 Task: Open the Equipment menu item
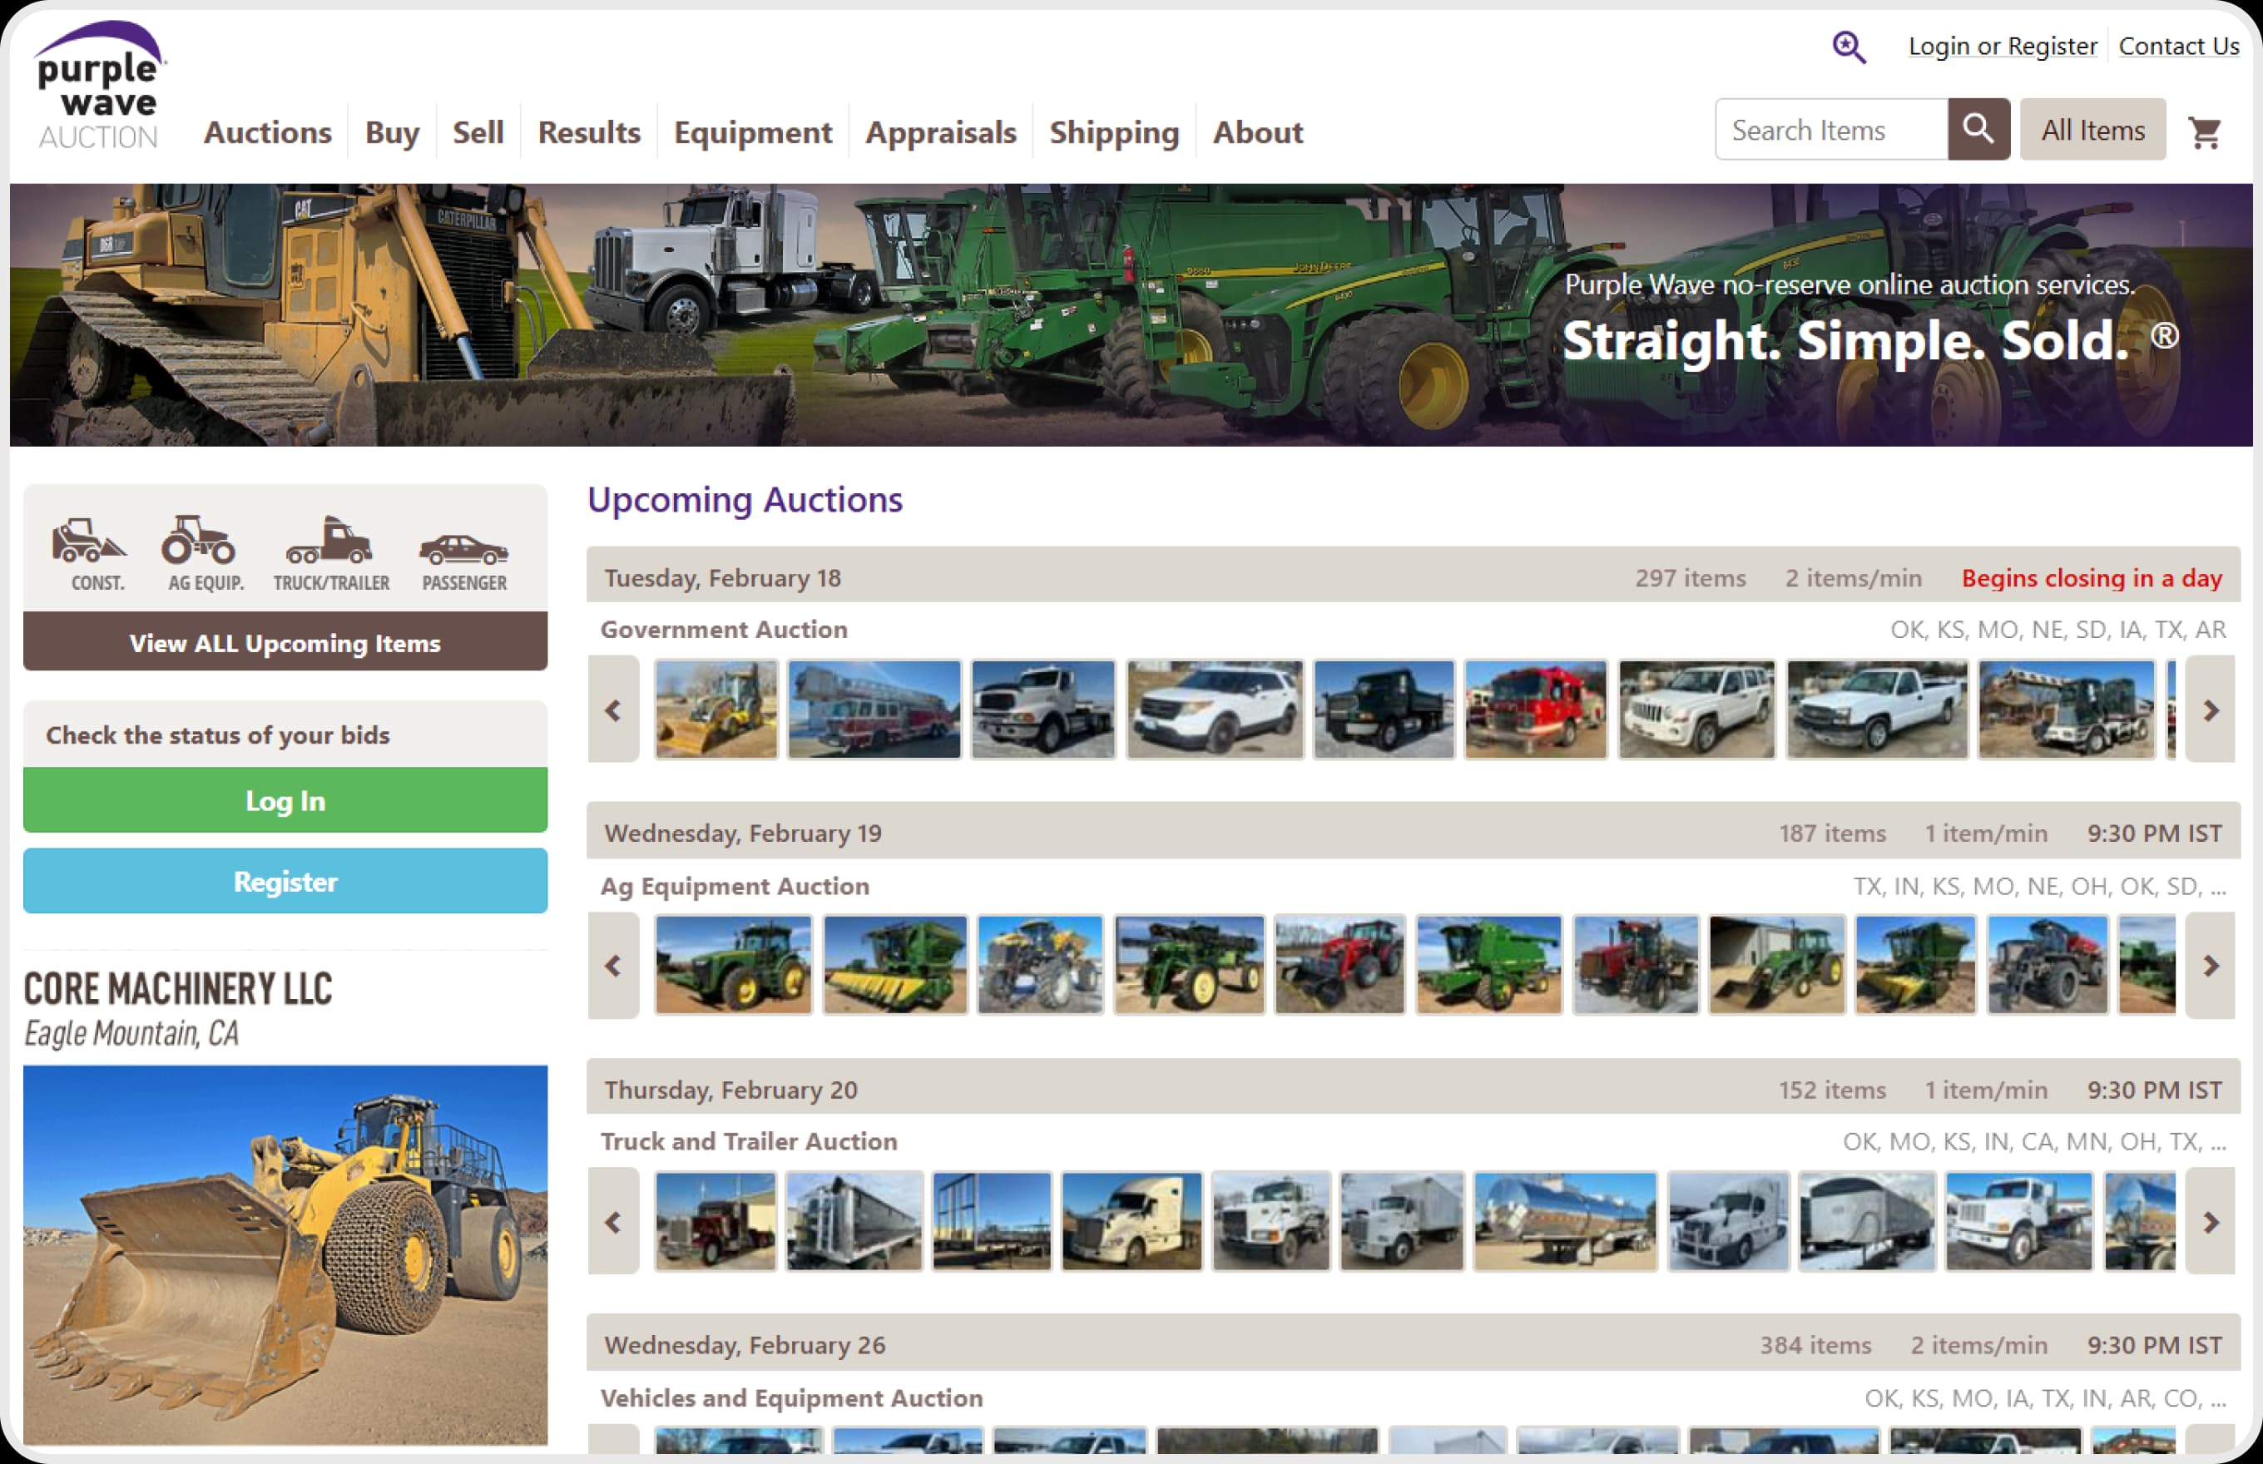tap(751, 132)
